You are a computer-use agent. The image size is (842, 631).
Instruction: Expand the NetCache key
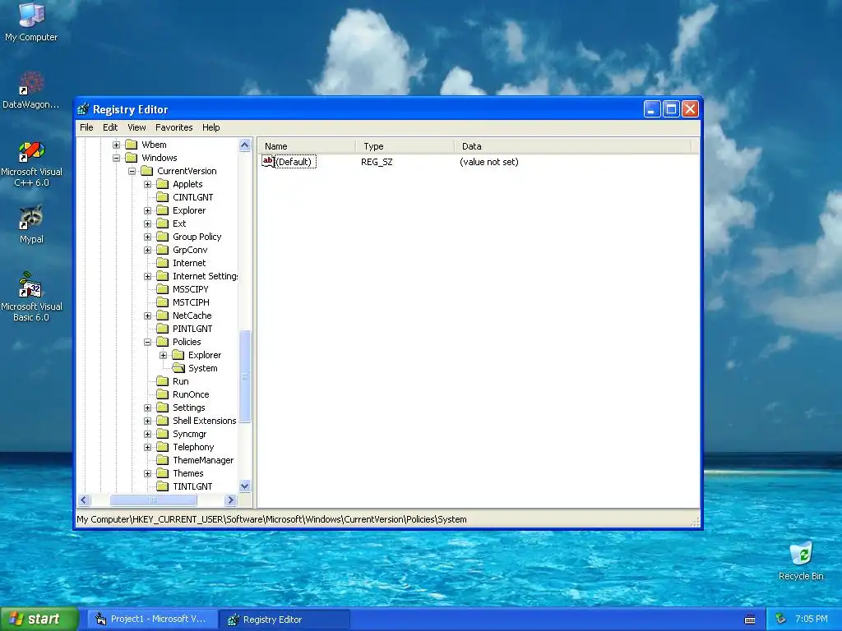tap(147, 315)
